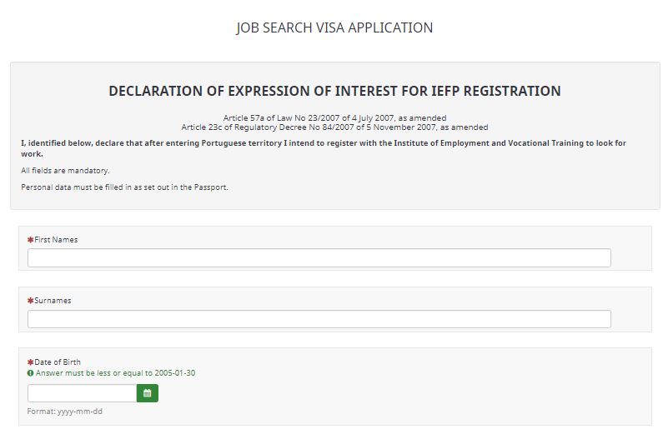Click into the Date of Birth text box
The image size is (668, 434).
tap(83, 393)
